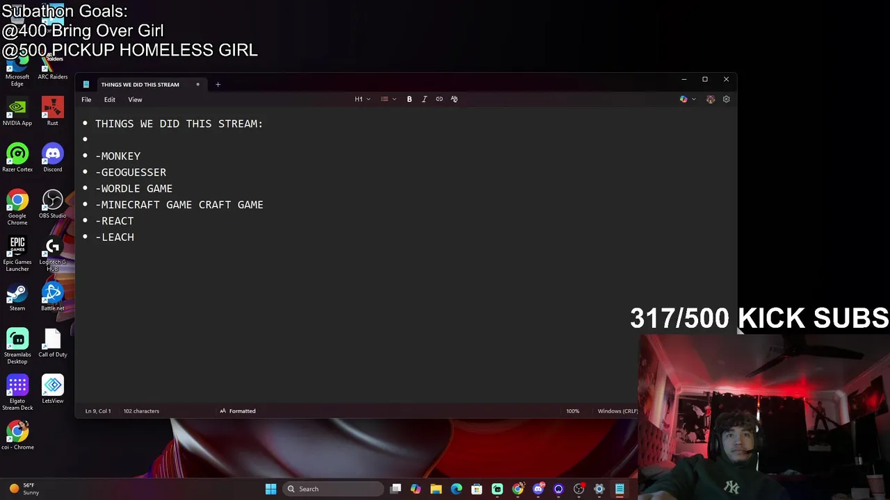The image size is (890, 500).
Task: Open LetsView desktop shortcut
Action: tap(53, 390)
